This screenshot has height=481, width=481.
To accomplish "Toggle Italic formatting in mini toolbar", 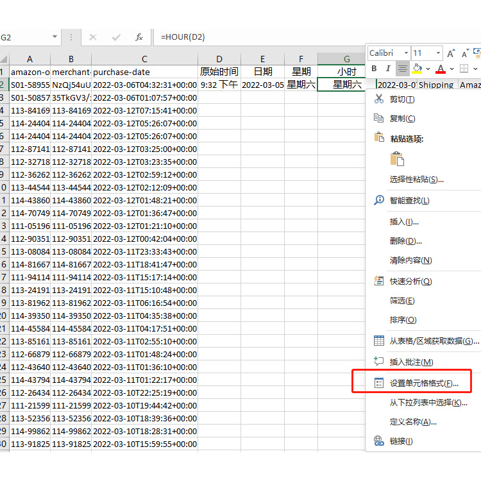I will click(388, 69).
